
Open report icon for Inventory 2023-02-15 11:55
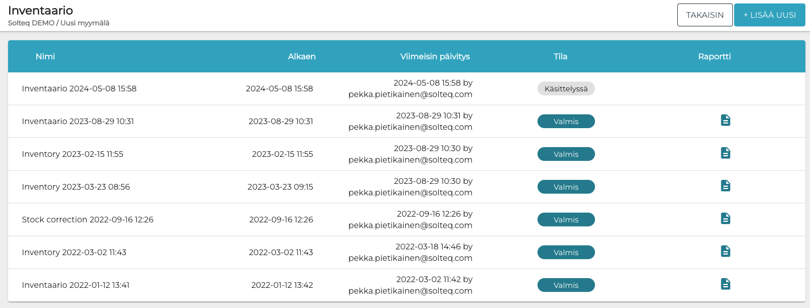[x=725, y=153]
